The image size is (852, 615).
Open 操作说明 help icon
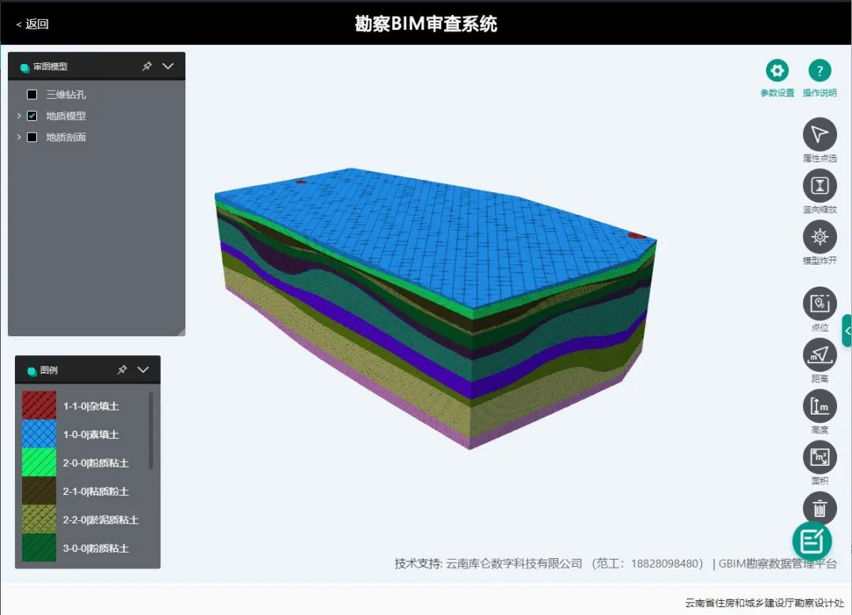coord(820,71)
